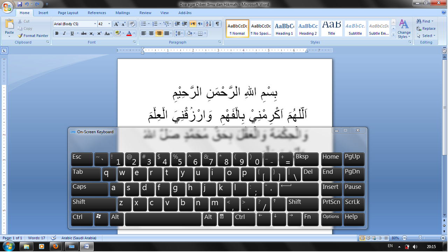Open the Review tab
448x252 pixels.
[145, 13]
